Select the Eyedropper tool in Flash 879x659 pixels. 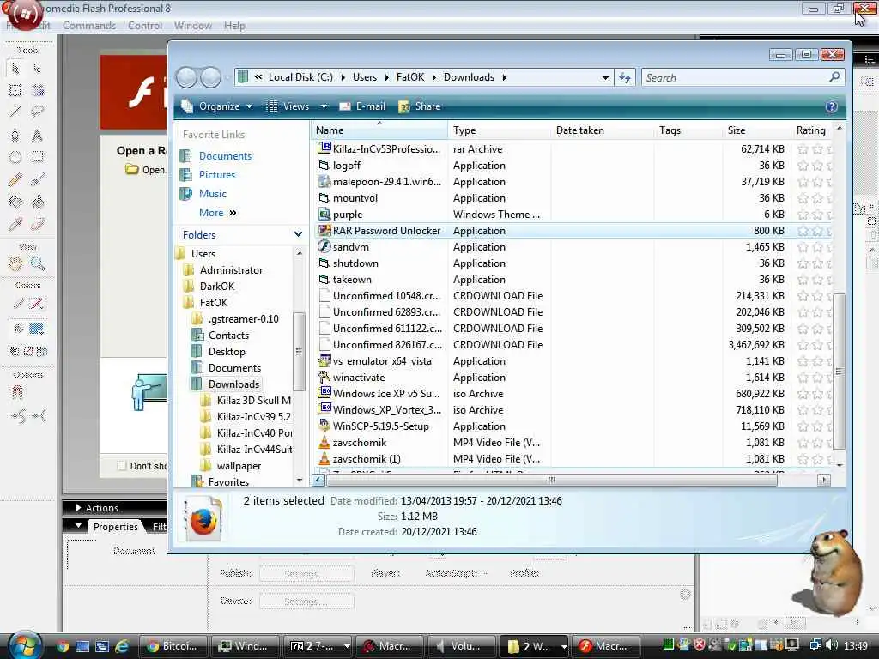click(x=15, y=224)
